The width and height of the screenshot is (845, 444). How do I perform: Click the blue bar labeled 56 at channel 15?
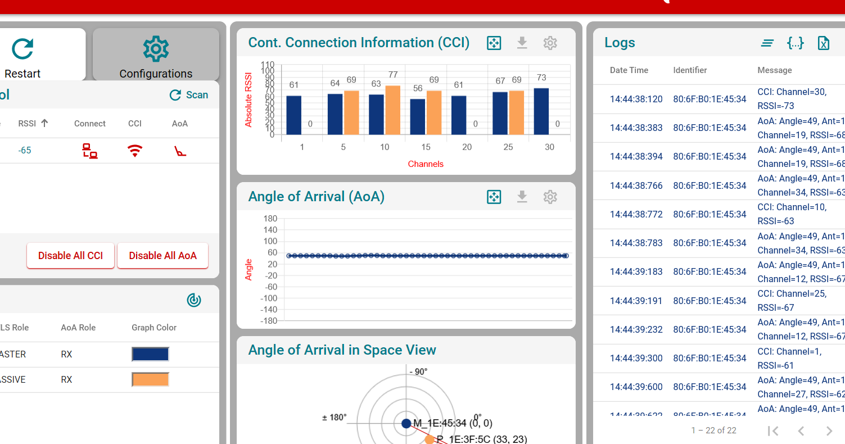pos(418,117)
